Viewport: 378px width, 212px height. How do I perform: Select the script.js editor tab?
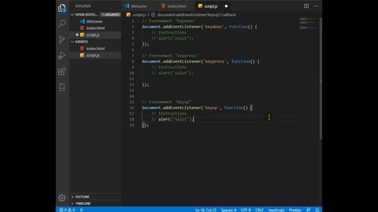click(x=211, y=6)
